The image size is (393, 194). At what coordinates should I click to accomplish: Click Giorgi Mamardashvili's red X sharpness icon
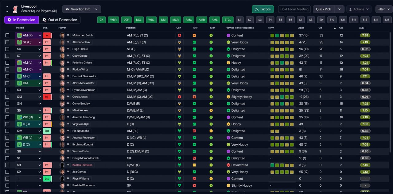coord(194,158)
